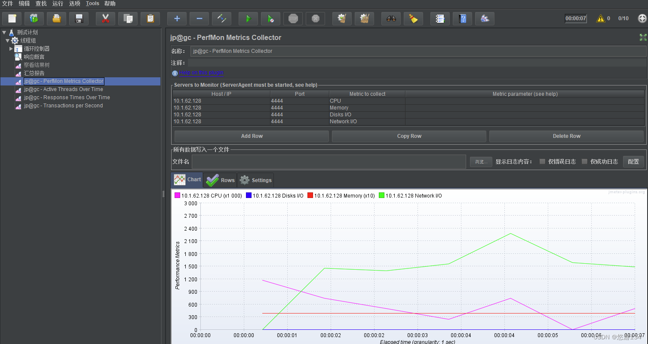The image size is (648, 344).
Task: Click the Cut scissors icon
Action: point(105,18)
